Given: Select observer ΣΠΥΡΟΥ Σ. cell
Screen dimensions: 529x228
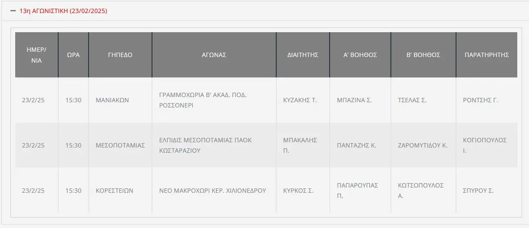Looking at the screenshot, I should click(x=479, y=191).
